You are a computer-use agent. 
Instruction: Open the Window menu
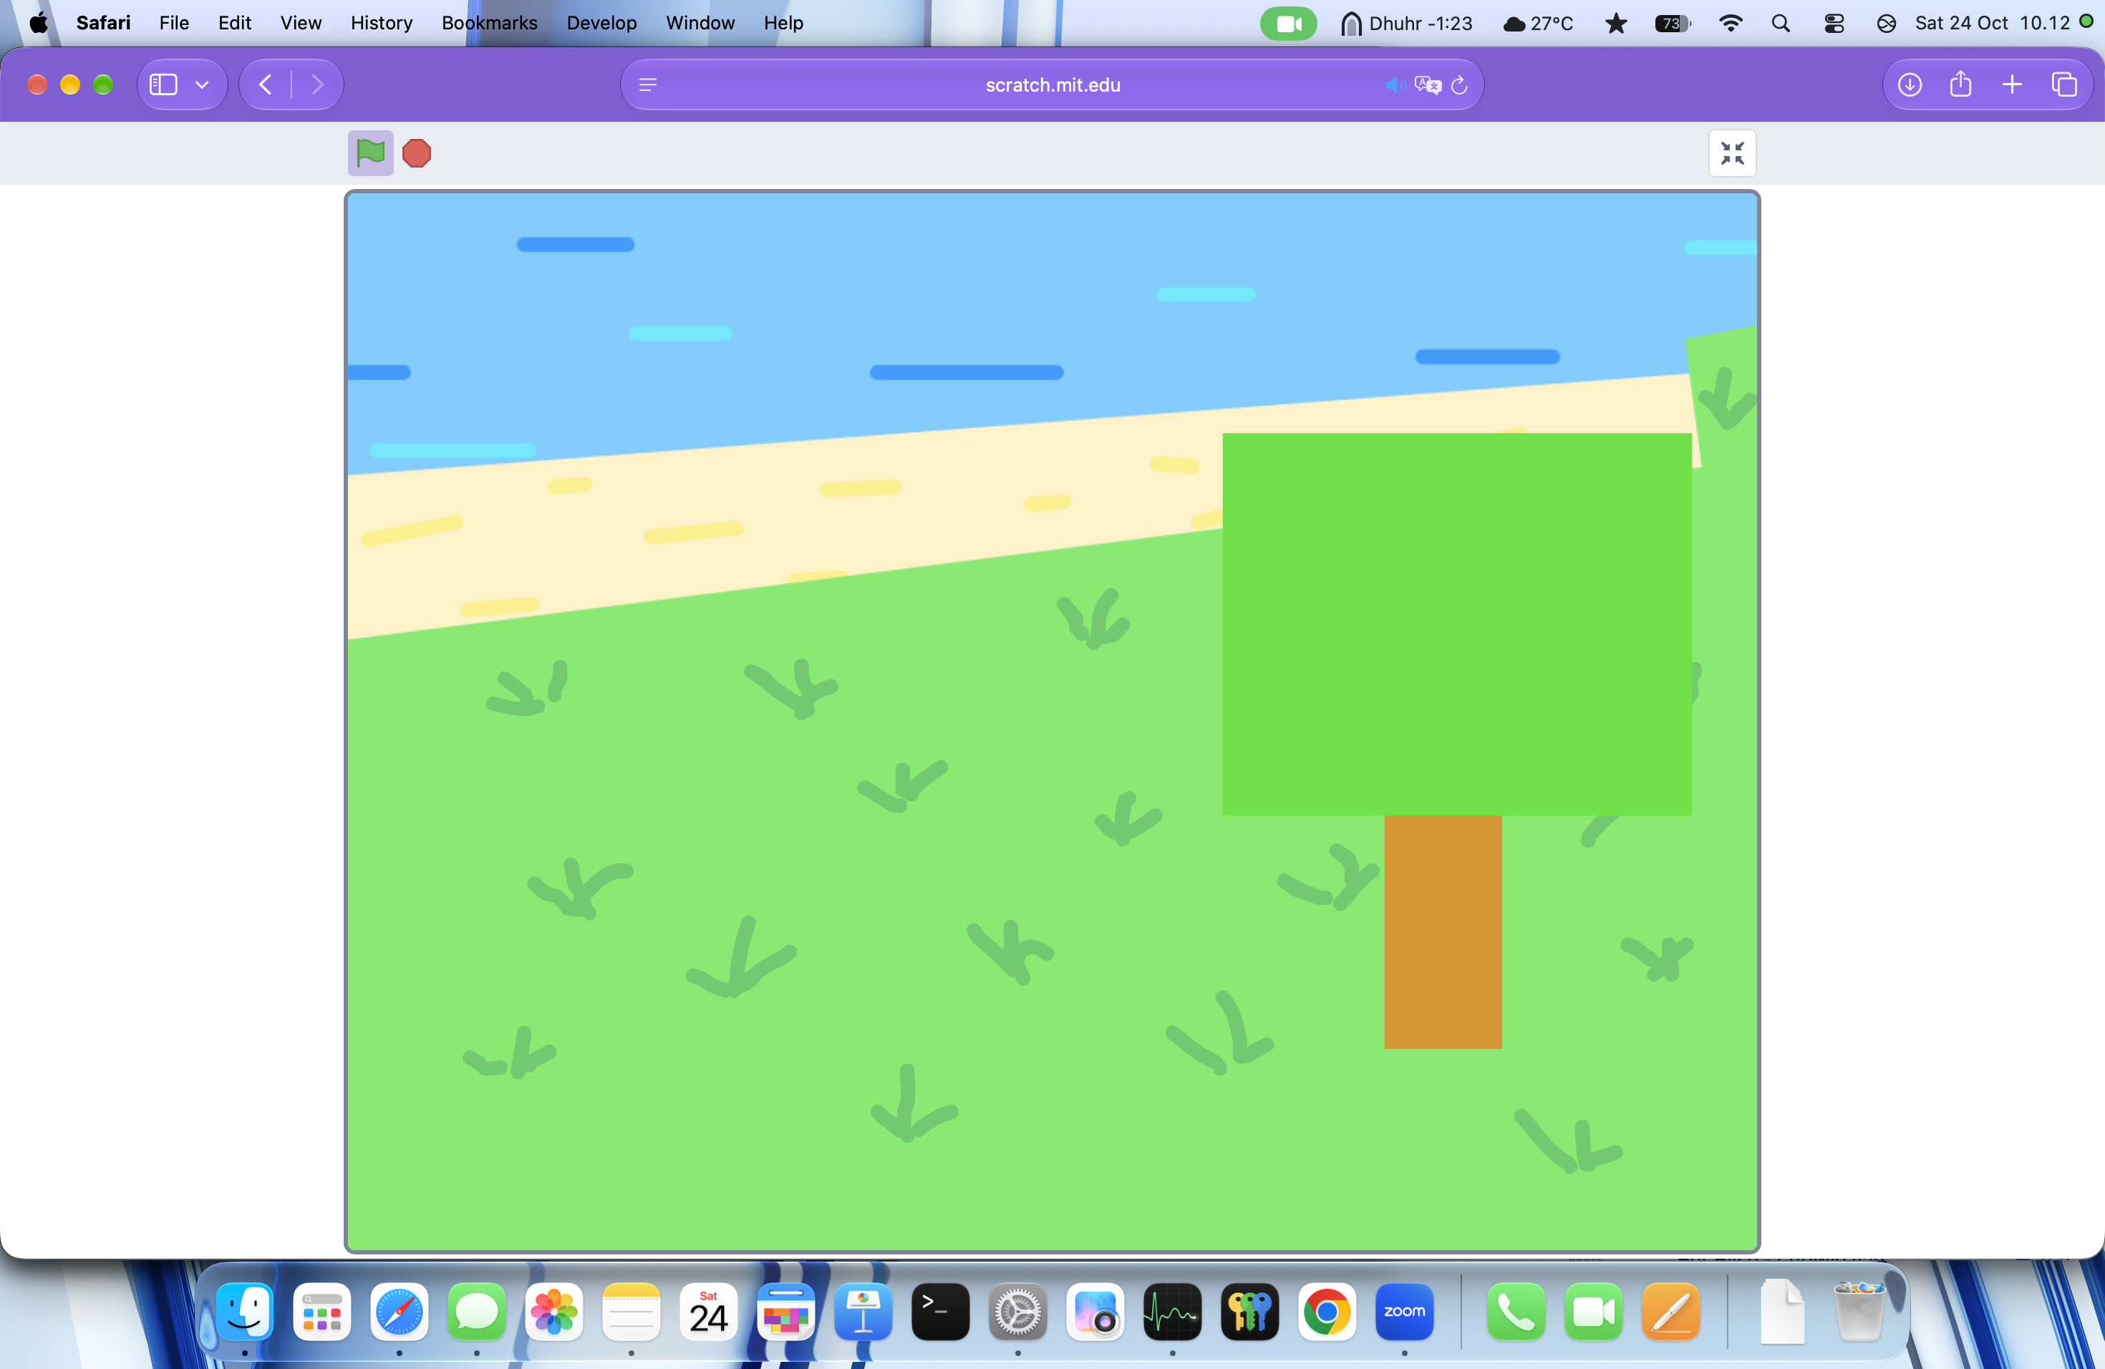700,23
